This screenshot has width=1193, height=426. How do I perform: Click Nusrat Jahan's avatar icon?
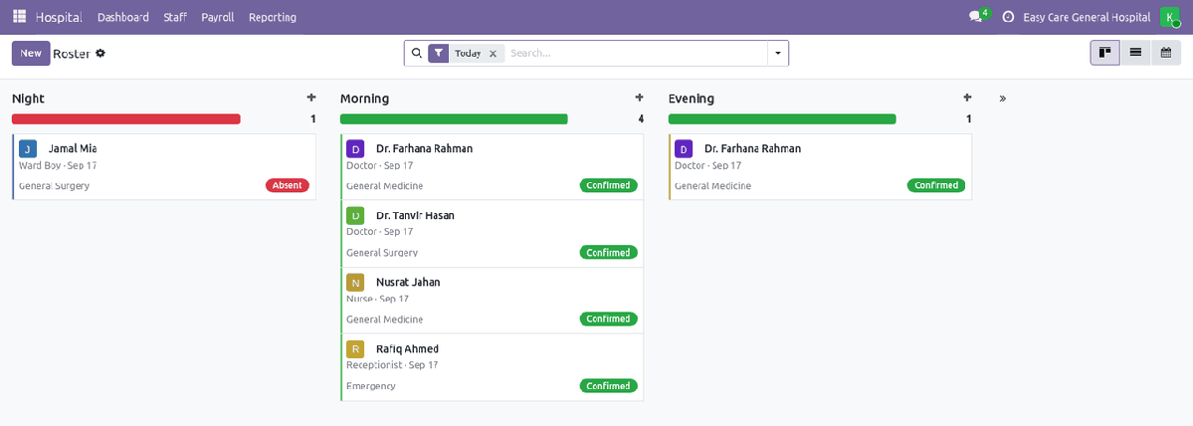coord(355,283)
